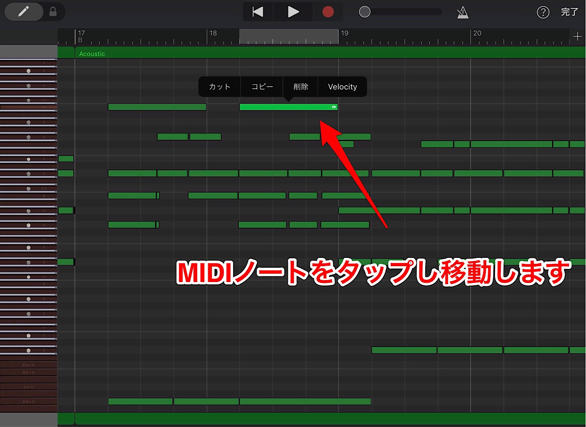Select the longest note in the Gコード row
The height and width of the screenshot is (427, 586).
pyautogui.click(x=305, y=402)
